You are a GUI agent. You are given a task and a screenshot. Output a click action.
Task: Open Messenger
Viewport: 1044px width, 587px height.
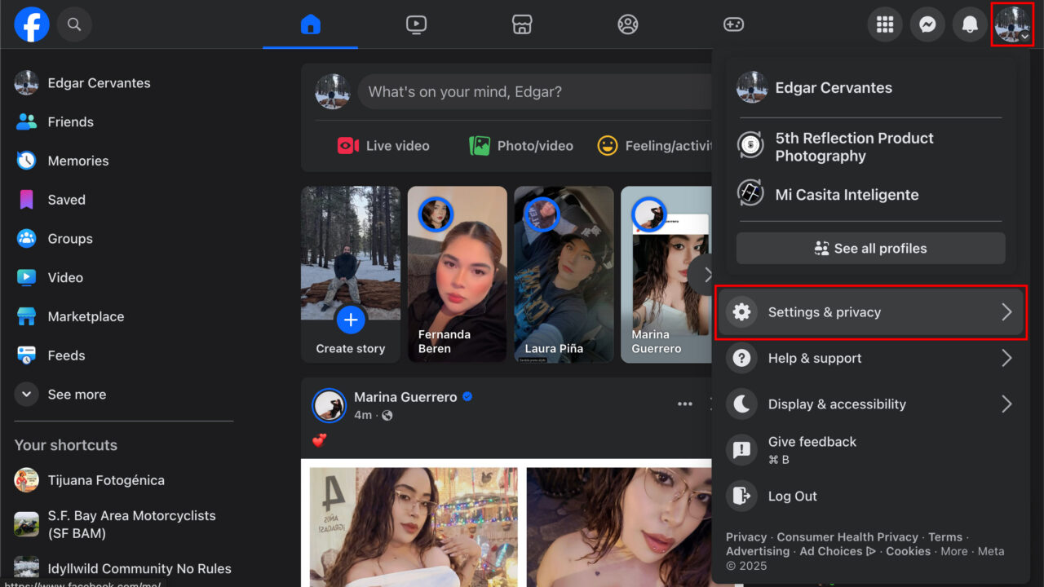(x=927, y=24)
